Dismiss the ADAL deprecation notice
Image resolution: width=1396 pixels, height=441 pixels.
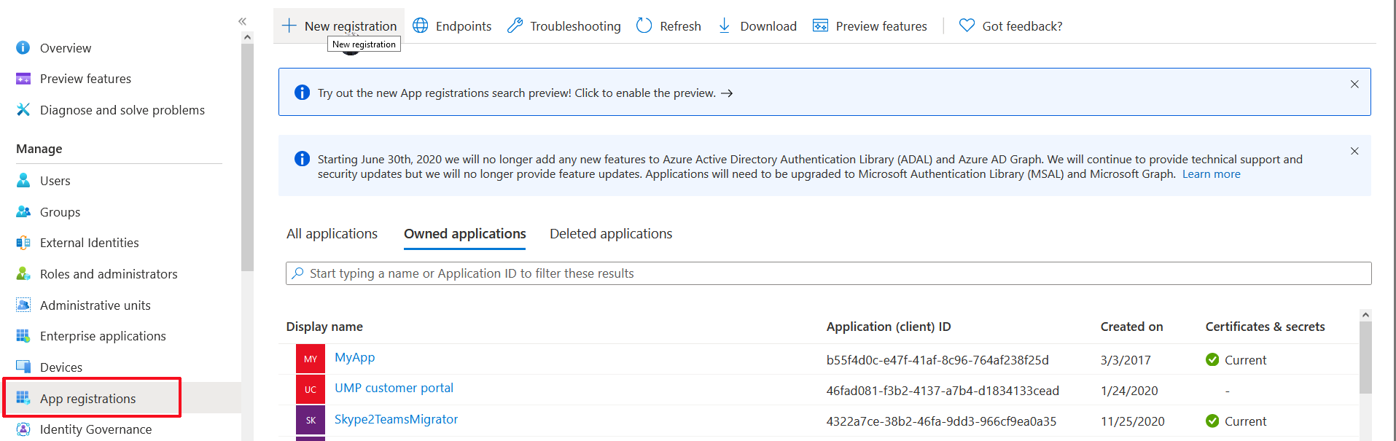[x=1354, y=151]
